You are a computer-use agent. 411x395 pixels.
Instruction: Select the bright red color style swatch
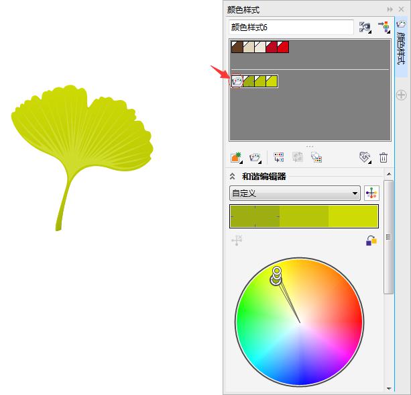click(283, 47)
